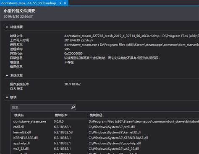Click path C:\Windows\System32\ntdll.dll
The height and width of the screenshot is (154, 199).
click(x=112, y=127)
